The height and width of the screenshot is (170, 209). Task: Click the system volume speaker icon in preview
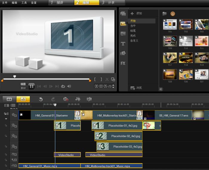pos(69,86)
